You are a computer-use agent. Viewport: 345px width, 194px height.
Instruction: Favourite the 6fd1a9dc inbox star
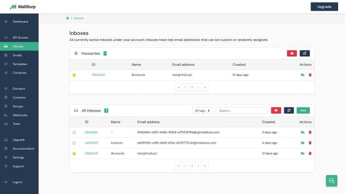pyautogui.click(x=74, y=132)
